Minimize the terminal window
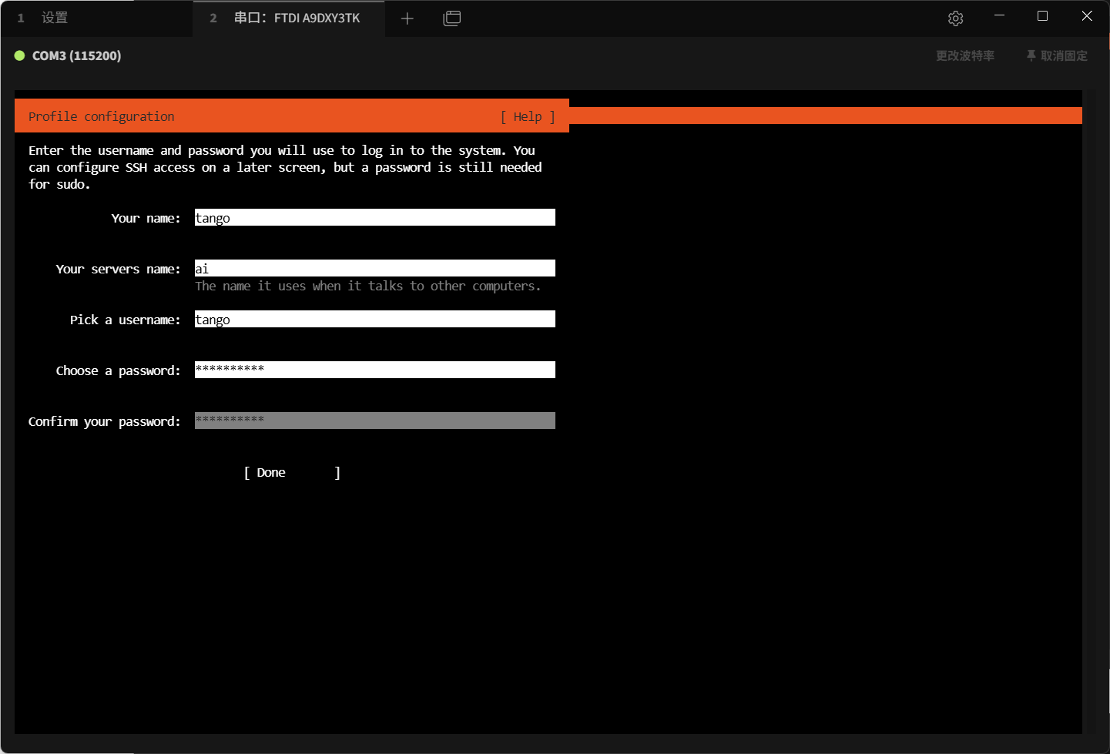The height and width of the screenshot is (754, 1110). point(999,16)
